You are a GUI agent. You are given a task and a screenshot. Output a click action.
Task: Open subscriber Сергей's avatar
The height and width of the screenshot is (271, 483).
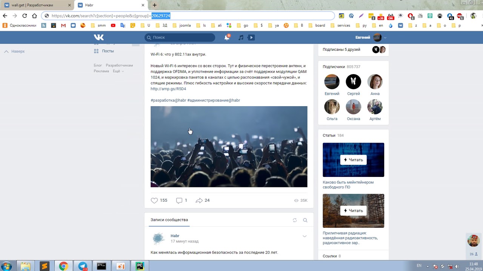[354, 82]
